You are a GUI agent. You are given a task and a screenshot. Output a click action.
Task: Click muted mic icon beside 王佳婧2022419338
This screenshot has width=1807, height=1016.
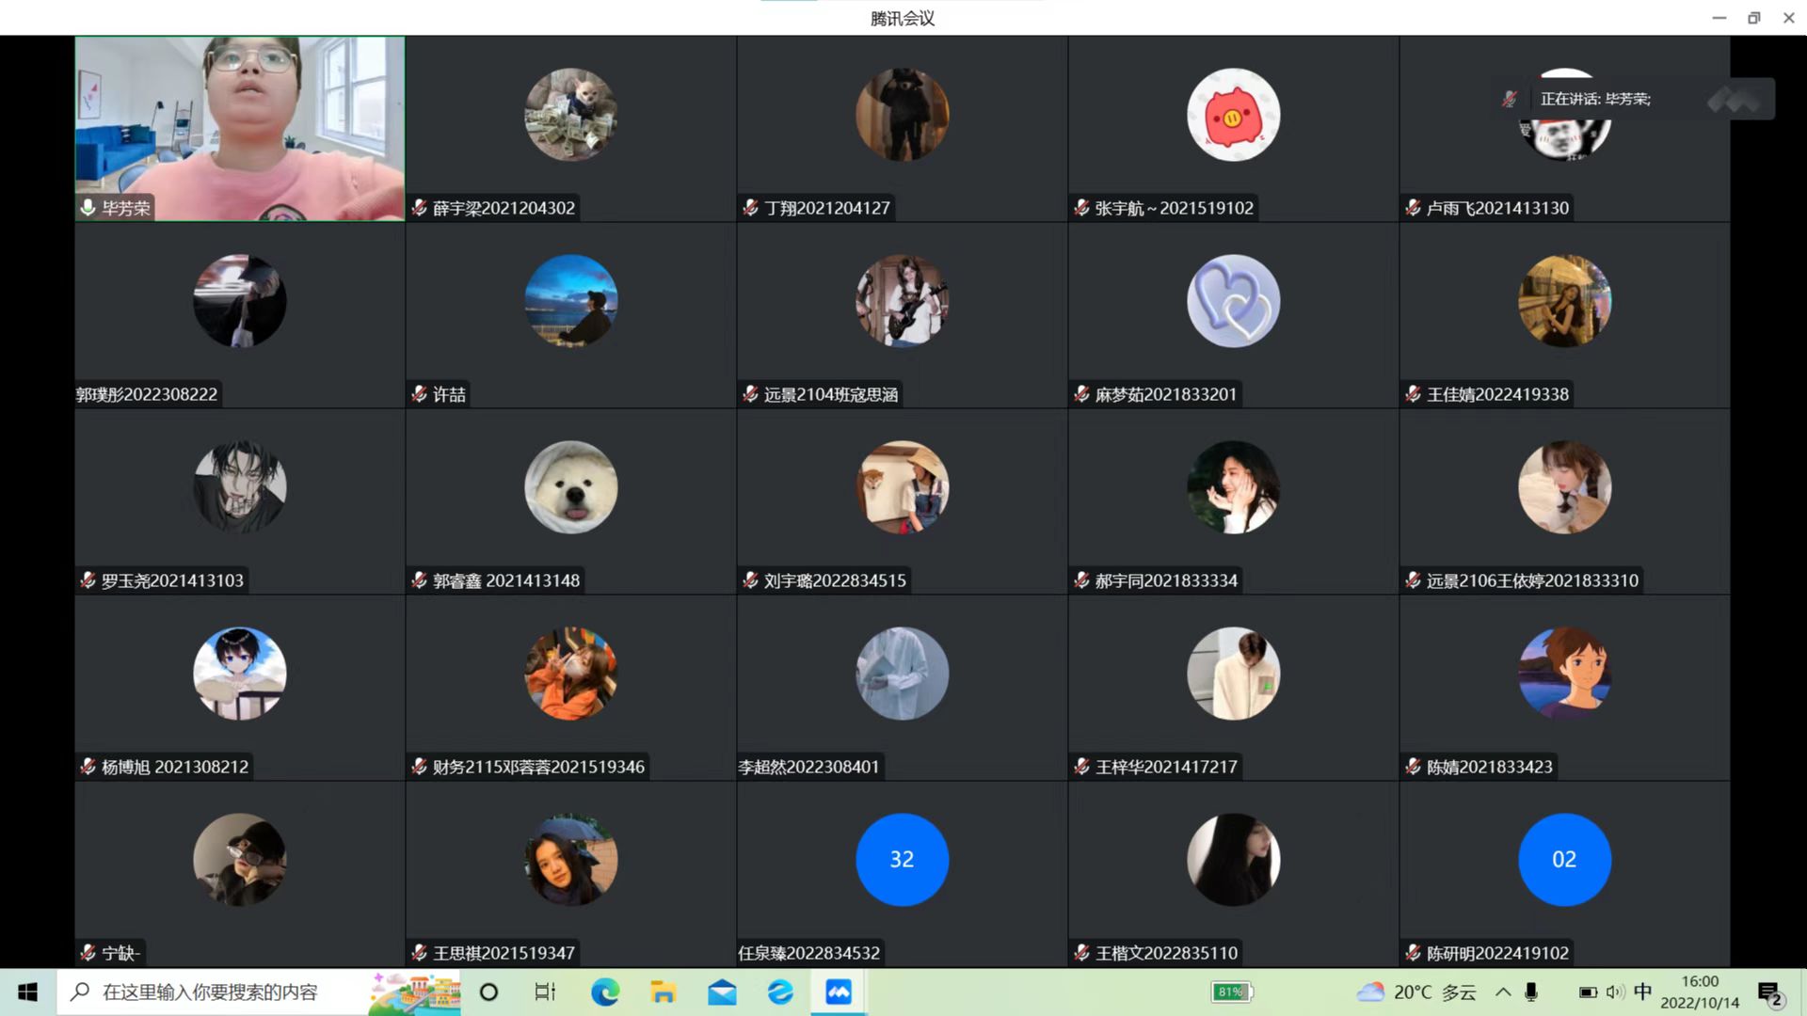coord(1414,394)
